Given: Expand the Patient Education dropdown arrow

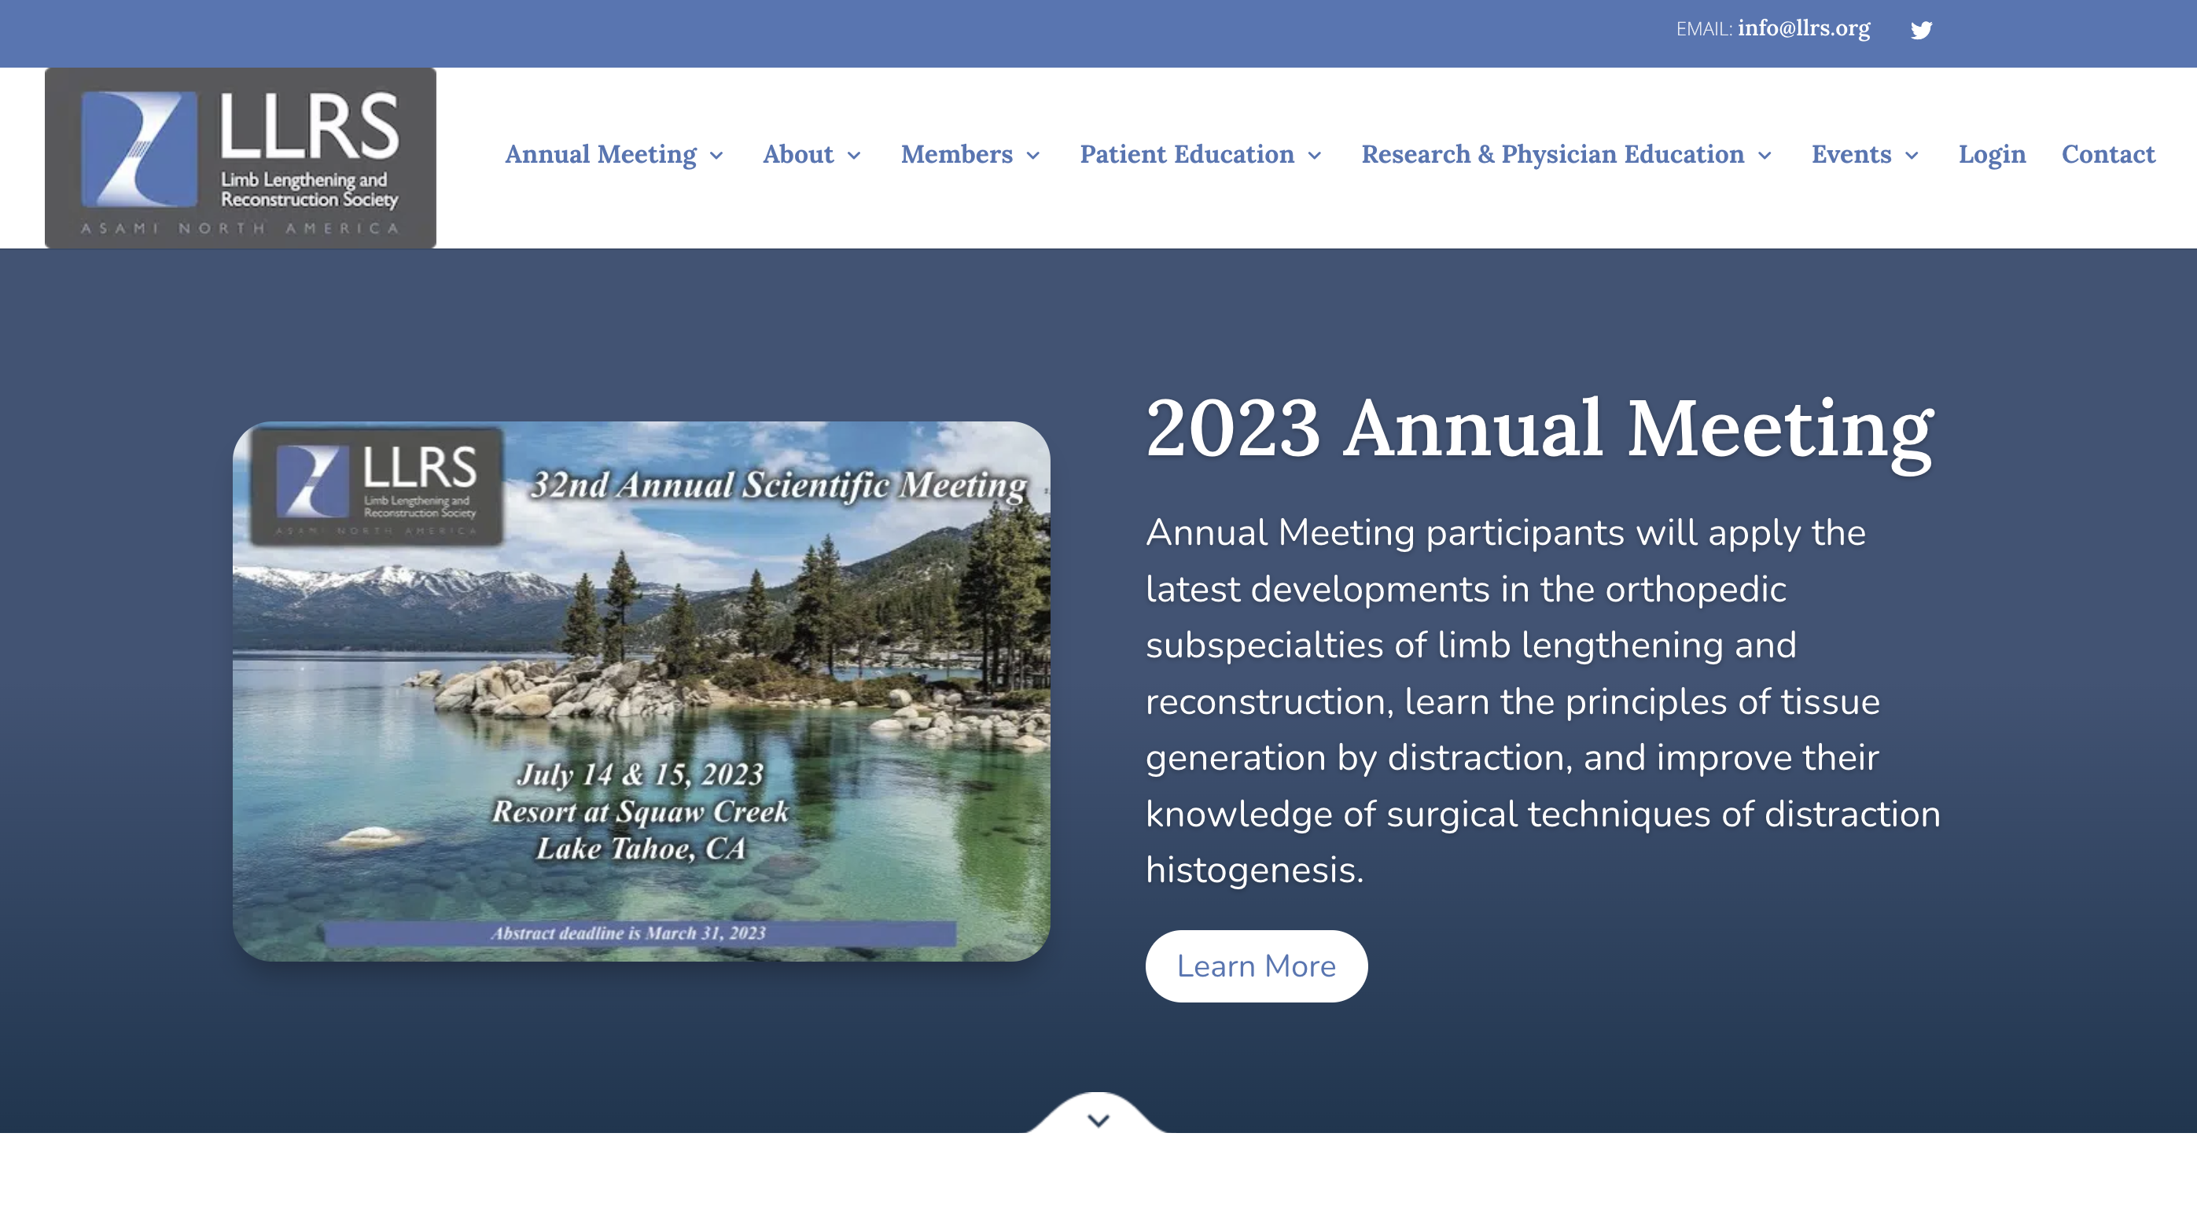Looking at the screenshot, I should click(x=1314, y=155).
